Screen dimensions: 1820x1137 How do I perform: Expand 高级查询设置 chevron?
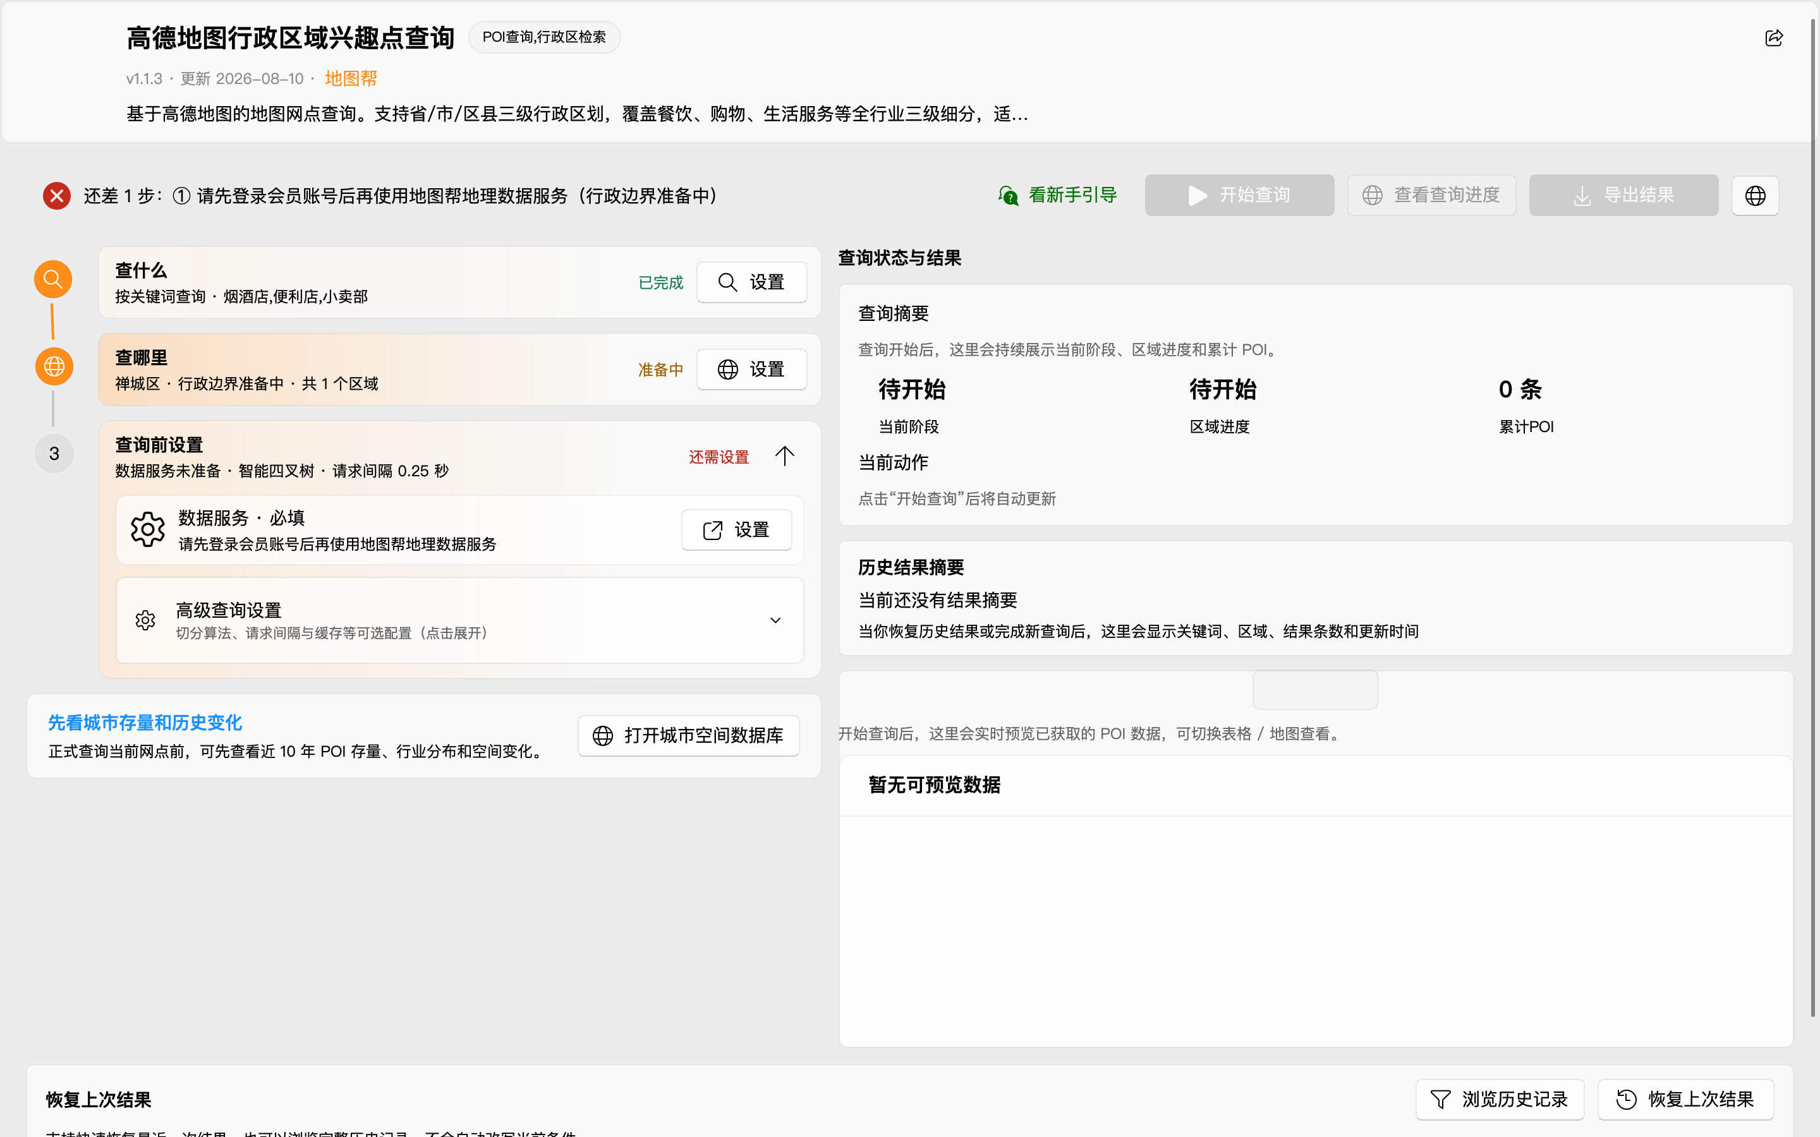pos(775,620)
